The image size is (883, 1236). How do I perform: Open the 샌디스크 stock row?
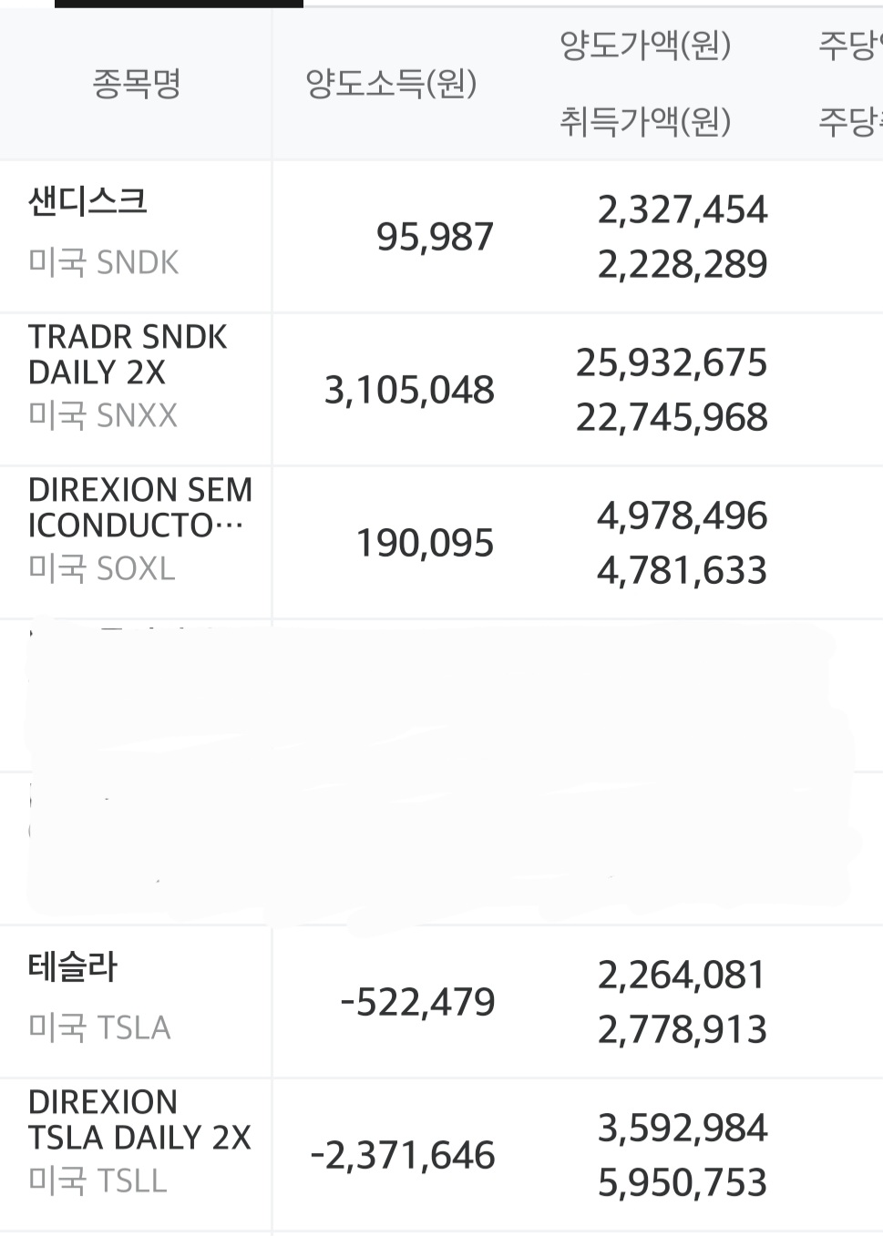click(x=441, y=237)
